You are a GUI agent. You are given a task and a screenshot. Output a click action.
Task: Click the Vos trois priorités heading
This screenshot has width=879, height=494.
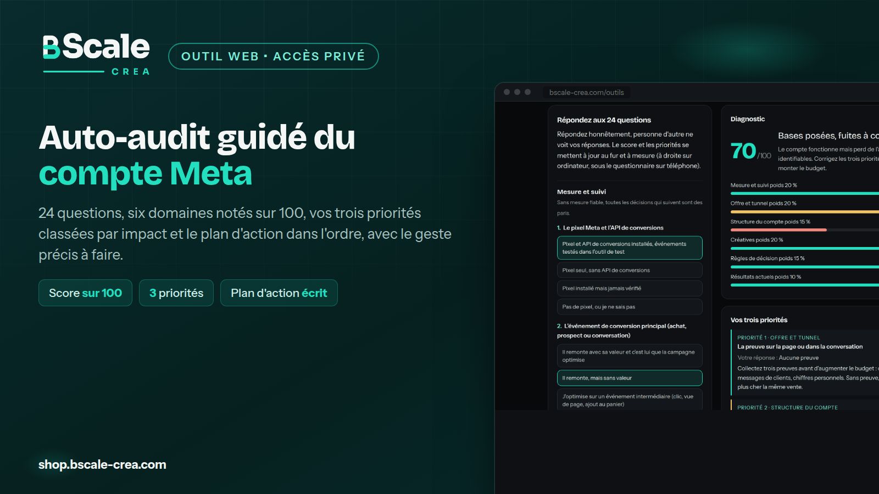click(759, 319)
